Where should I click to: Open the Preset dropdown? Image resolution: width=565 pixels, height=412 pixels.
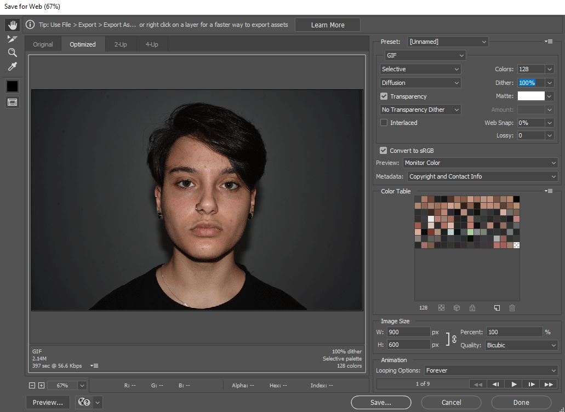(448, 42)
